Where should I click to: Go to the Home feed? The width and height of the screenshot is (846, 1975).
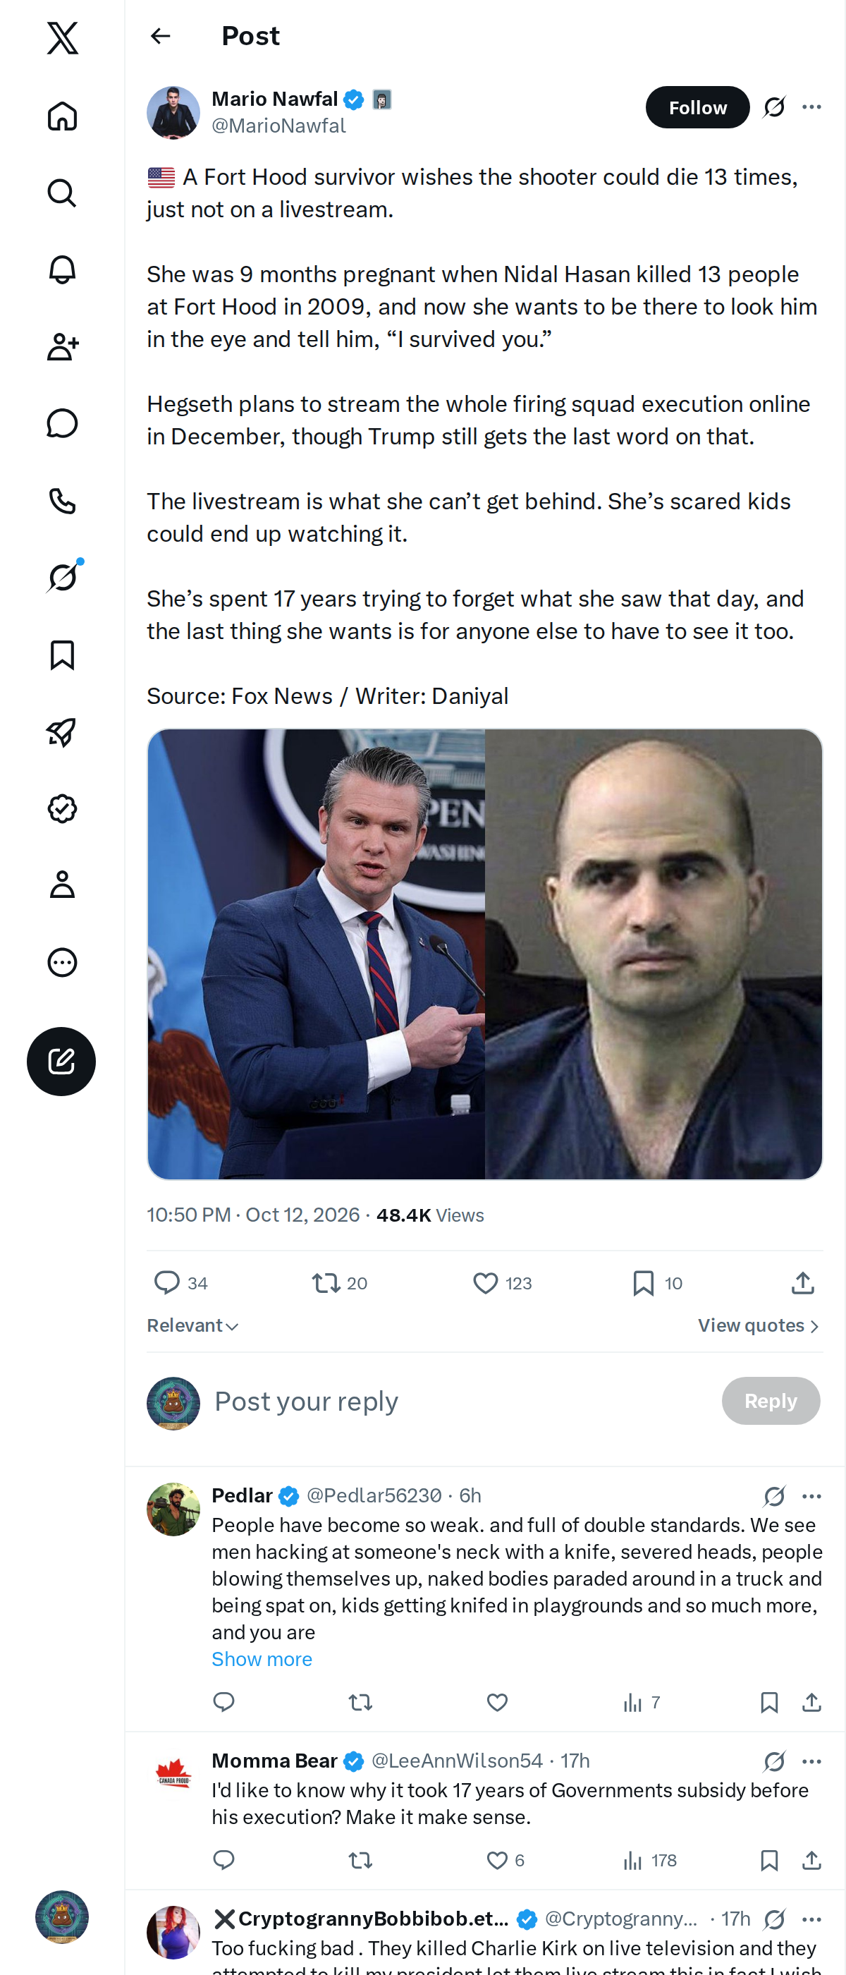(62, 116)
